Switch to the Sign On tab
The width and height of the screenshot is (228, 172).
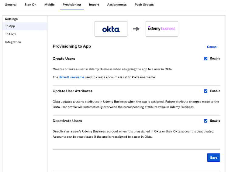[30, 5]
